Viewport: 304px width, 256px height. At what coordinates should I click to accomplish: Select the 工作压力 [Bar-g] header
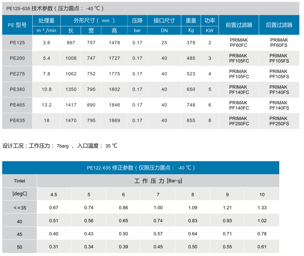158,181
